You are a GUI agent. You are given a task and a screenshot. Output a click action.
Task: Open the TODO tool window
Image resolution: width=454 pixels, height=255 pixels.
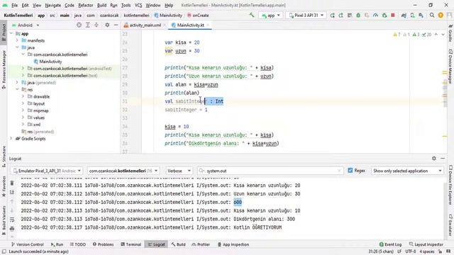[77, 244]
